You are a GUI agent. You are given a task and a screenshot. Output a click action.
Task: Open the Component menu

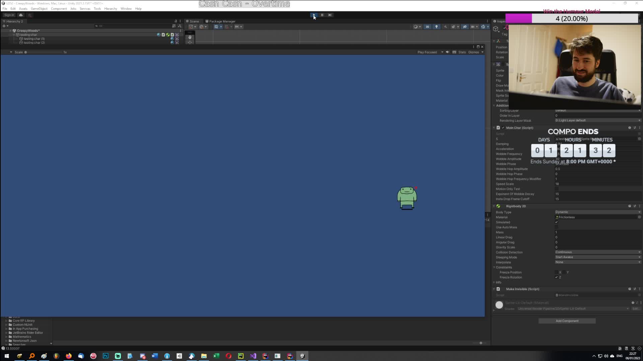(59, 9)
